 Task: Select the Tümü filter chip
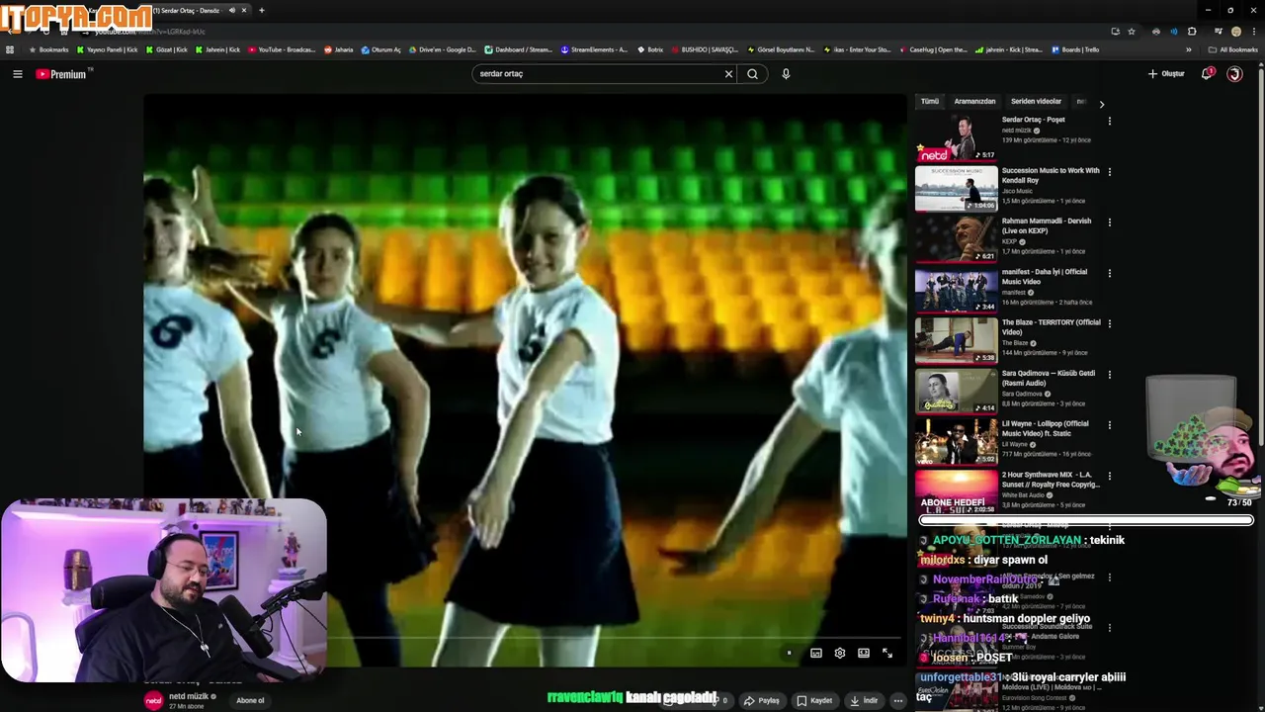pyautogui.click(x=930, y=102)
